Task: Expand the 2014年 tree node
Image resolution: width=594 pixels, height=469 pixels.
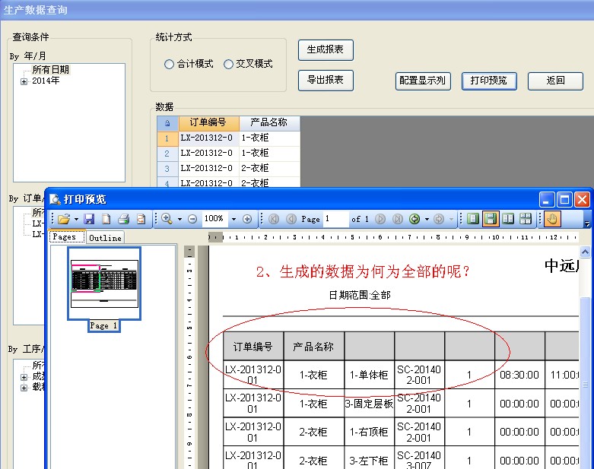Action: click(x=24, y=81)
